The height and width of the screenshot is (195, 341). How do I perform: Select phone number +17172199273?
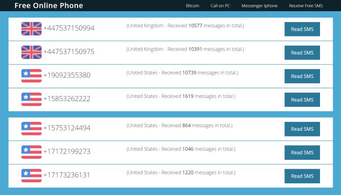pos(67,151)
